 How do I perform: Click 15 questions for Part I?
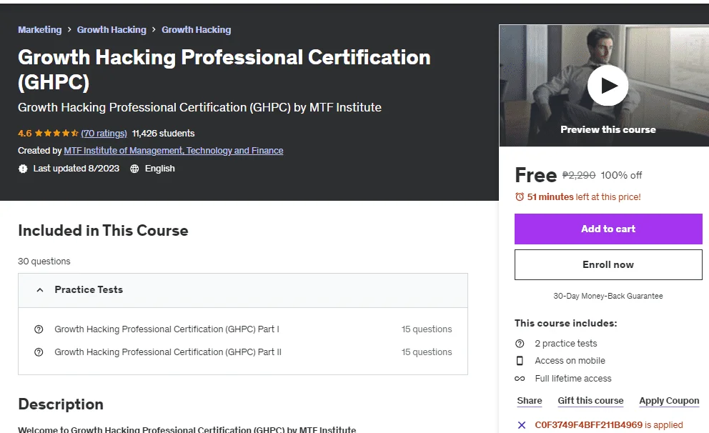(x=427, y=329)
